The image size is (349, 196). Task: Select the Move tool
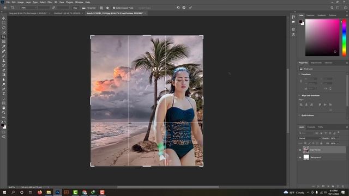click(x=4, y=18)
